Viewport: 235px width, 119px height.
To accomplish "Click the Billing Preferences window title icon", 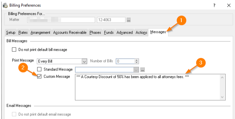I will [x=5, y=5].
